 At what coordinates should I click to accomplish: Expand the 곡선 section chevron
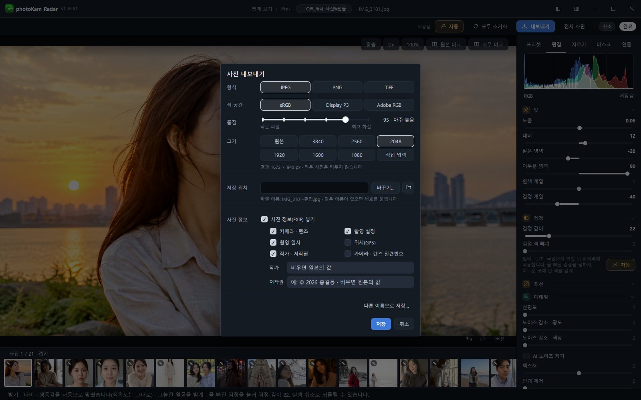(633, 284)
